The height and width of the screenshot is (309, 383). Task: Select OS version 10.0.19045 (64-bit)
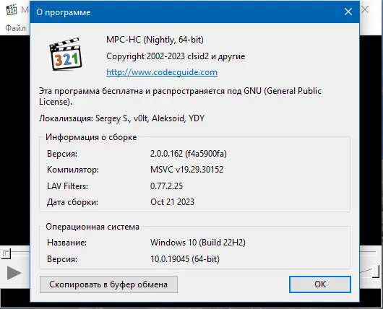point(185,258)
